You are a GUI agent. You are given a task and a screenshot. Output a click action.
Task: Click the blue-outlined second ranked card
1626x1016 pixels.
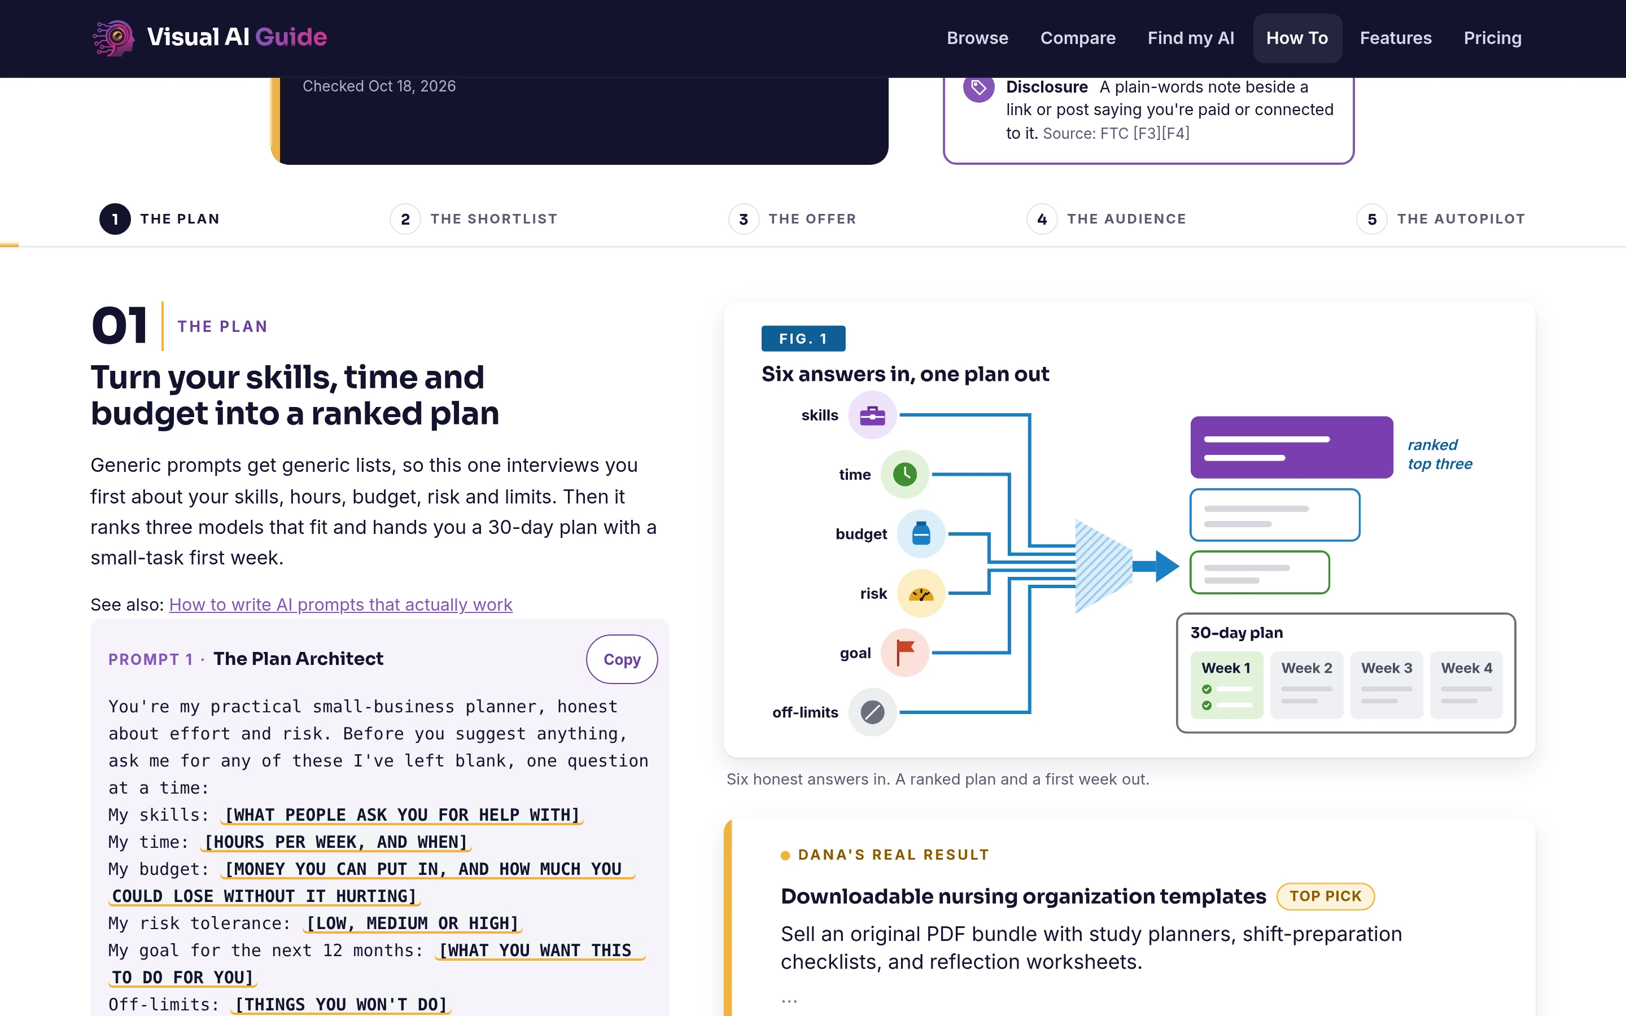coord(1275,515)
